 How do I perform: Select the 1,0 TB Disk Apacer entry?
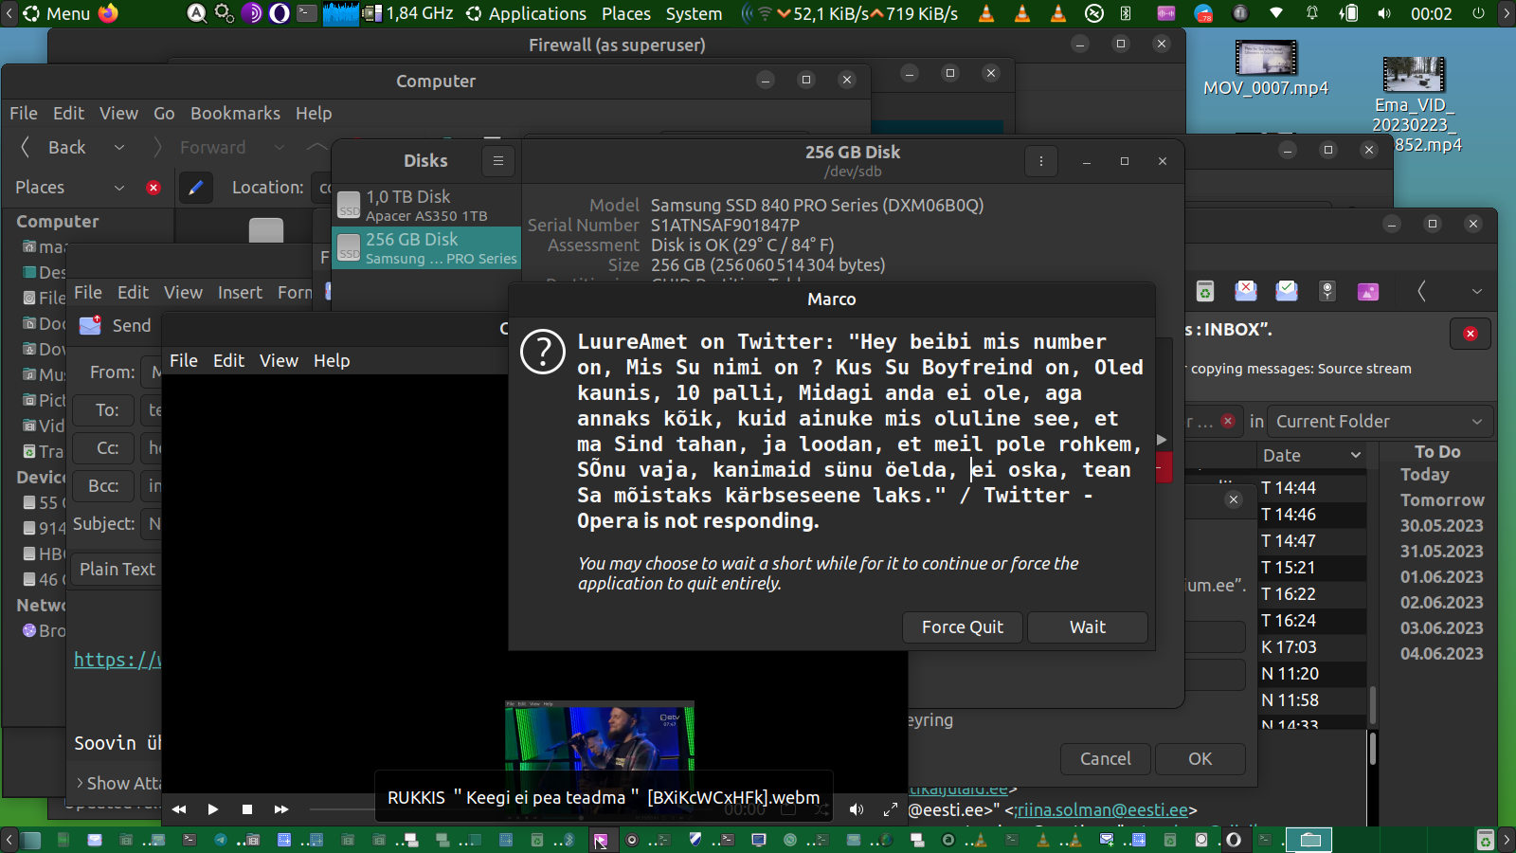426,205
